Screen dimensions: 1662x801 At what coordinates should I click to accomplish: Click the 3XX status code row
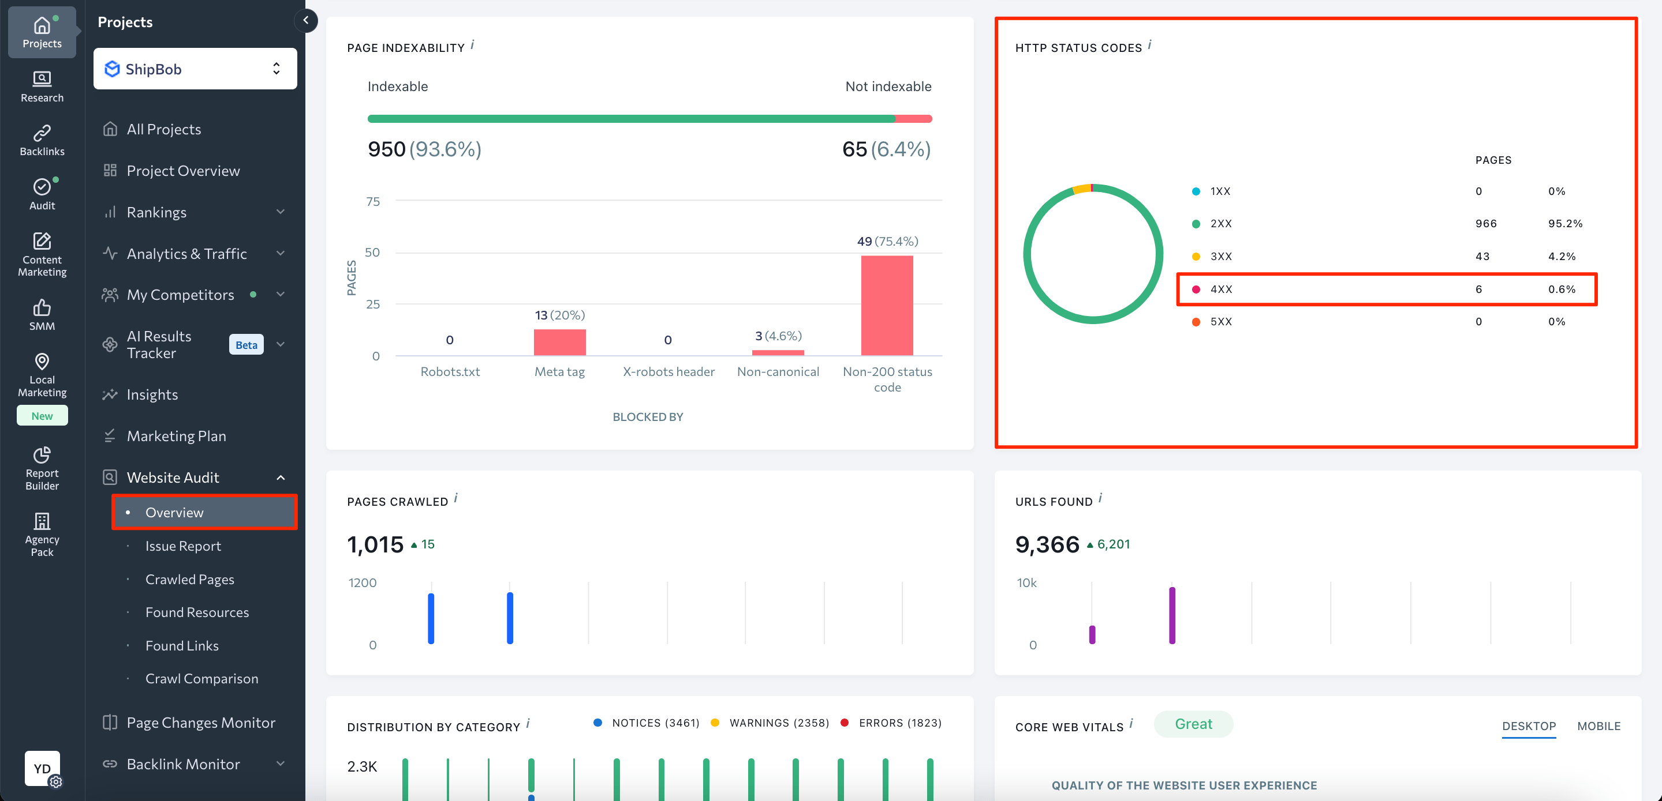pos(1387,257)
